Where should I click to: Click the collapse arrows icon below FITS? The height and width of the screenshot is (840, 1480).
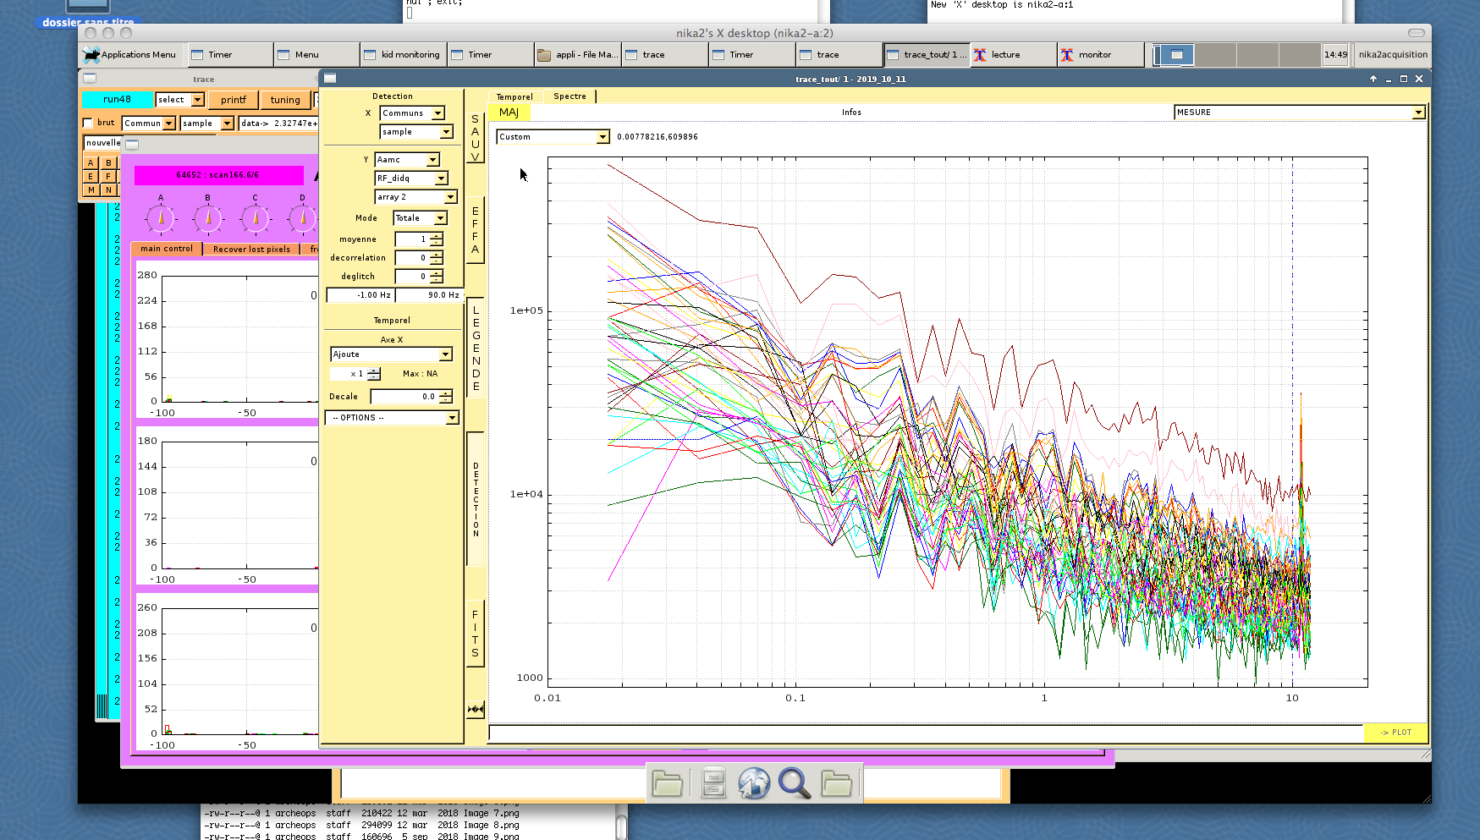476,709
